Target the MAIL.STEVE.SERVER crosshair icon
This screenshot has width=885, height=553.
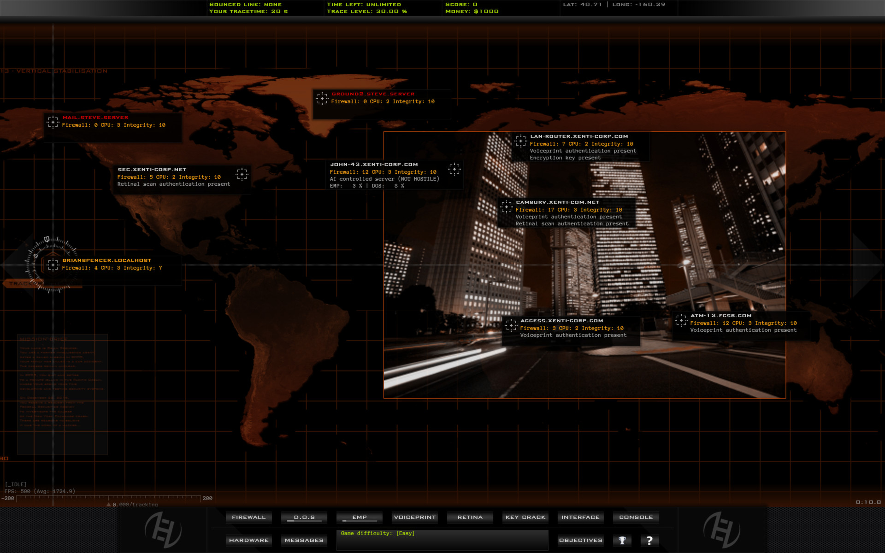[53, 121]
